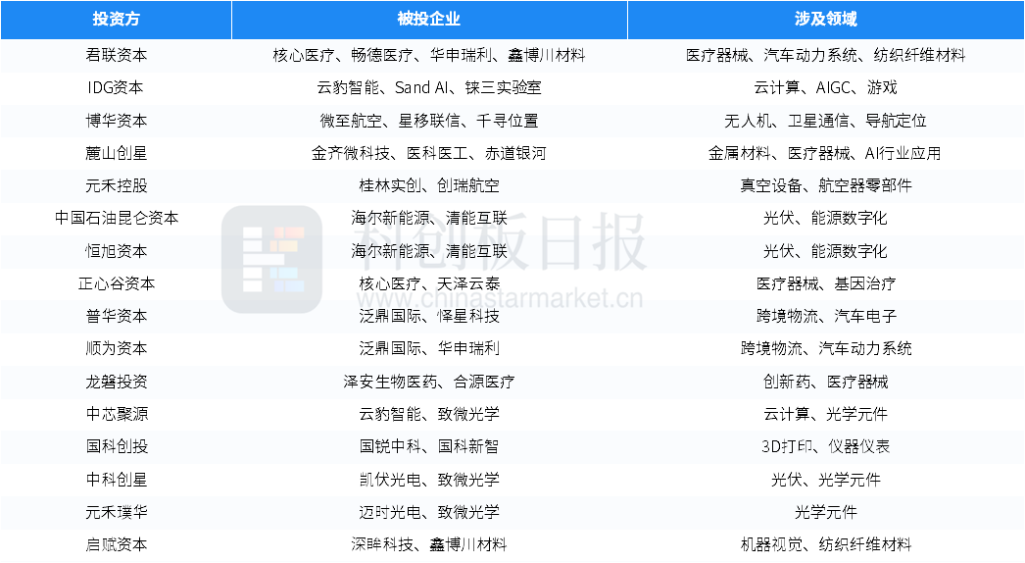The image size is (1025, 563).
Task: Click 海尔新能源、清能互联 in the 恒旭资本 row
Action: click(429, 251)
